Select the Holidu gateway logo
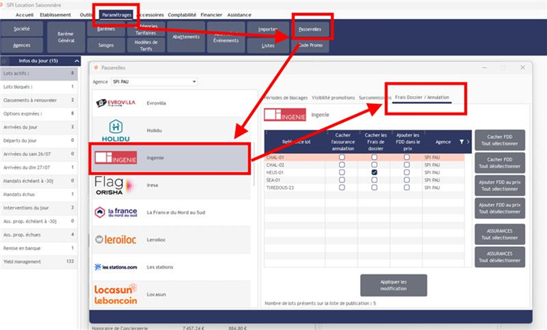Viewport: 547px width, 330px height. pyautogui.click(x=115, y=131)
